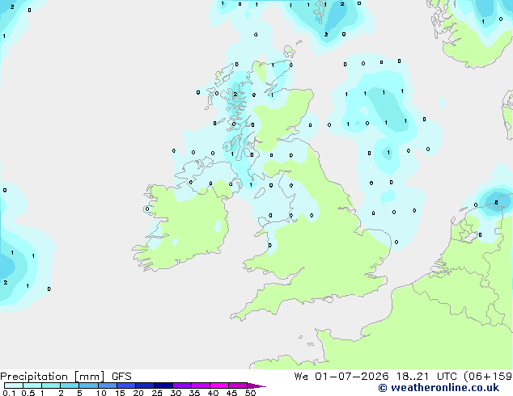The width and height of the screenshot is (513, 396).
Task: Select the 15–20 mm blue legend swatch
Action: point(126,385)
